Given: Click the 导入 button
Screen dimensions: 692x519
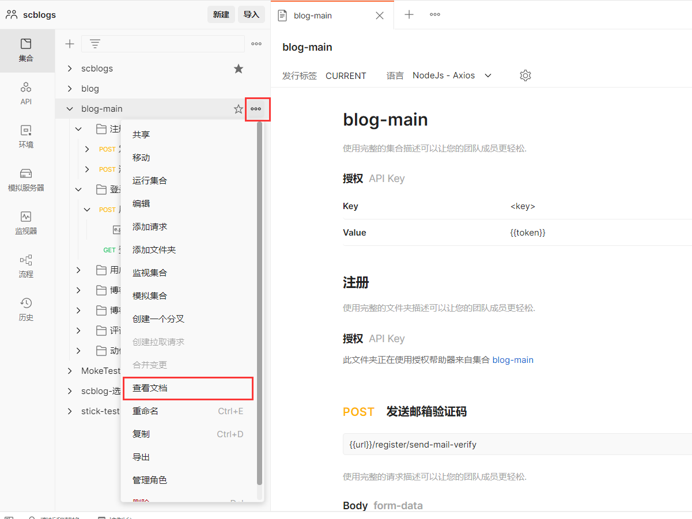Looking at the screenshot, I should pos(251,15).
